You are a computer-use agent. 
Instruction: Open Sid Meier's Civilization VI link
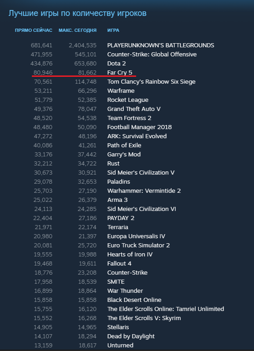pyautogui.click(x=142, y=209)
